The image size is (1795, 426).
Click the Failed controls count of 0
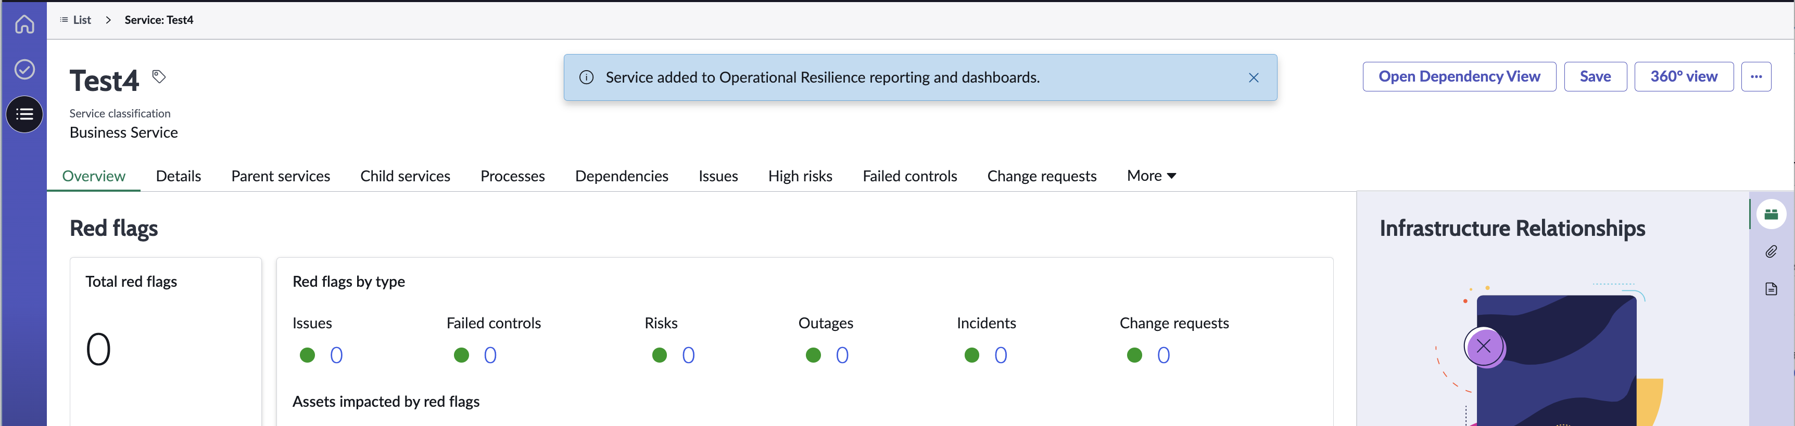[490, 355]
